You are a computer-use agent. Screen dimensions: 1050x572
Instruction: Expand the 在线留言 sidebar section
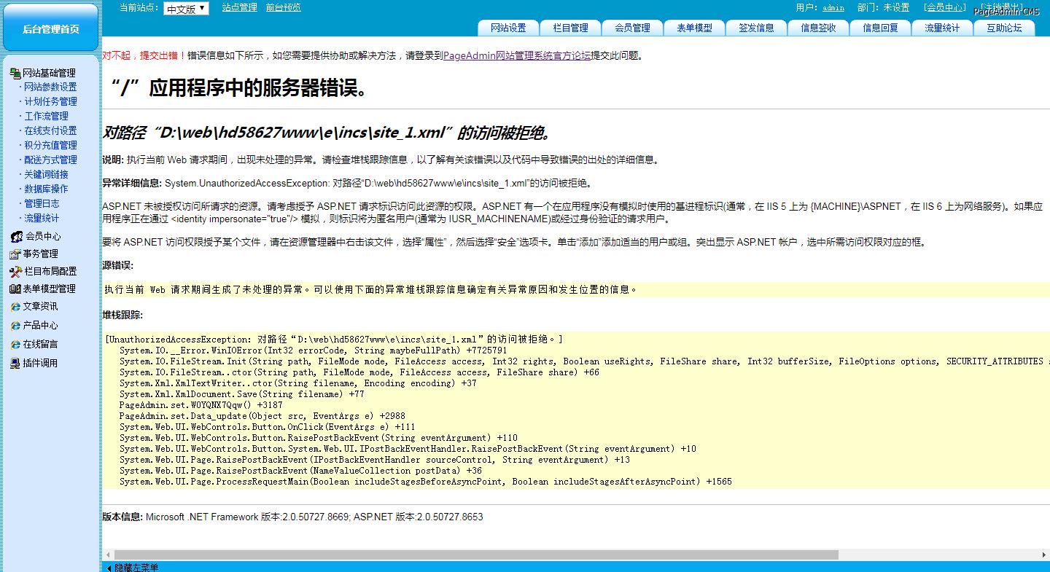tap(40, 344)
